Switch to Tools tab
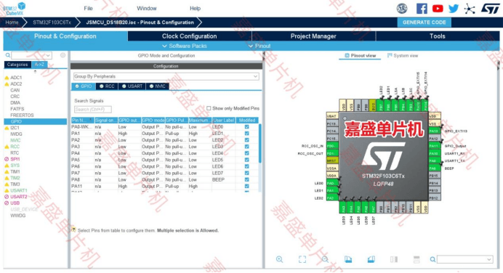This screenshot has width=503, height=273. point(438,36)
